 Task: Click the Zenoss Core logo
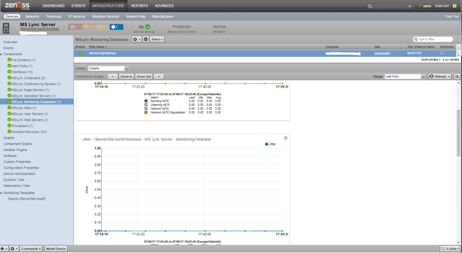point(17,6)
